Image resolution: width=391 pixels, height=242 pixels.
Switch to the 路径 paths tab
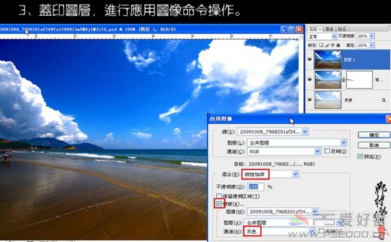[x=342, y=29]
